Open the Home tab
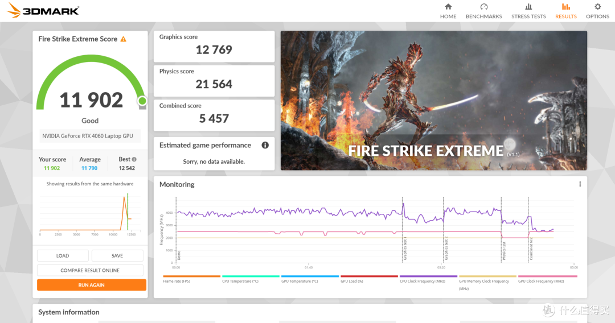Screen dimensions: 615x323 tap(448, 11)
